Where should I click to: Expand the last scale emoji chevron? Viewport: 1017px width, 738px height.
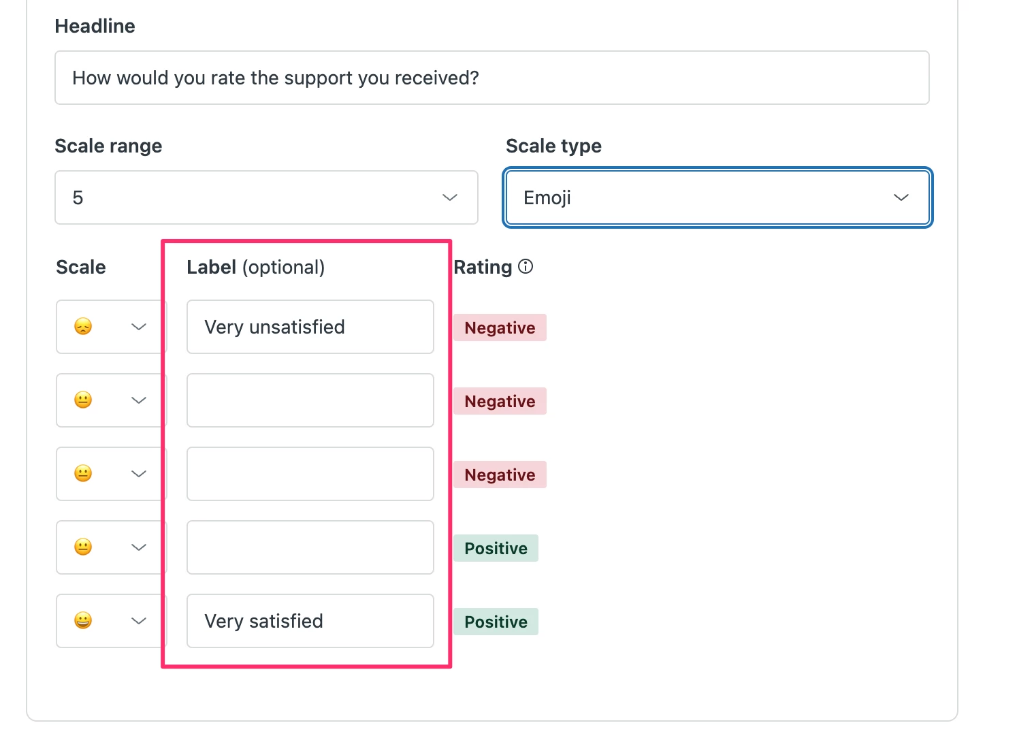[x=139, y=621]
